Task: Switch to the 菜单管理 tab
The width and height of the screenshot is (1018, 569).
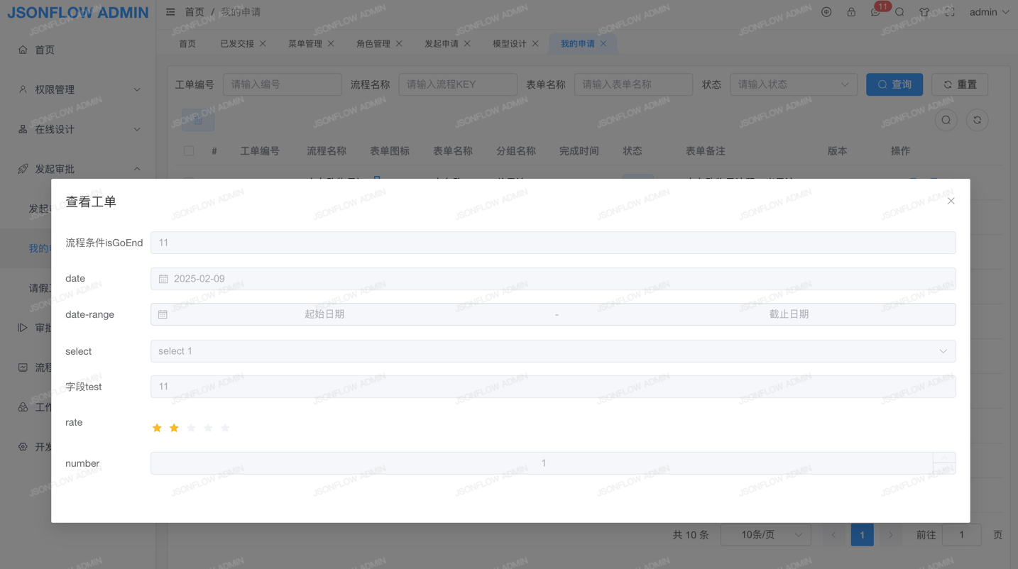Action: point(305,44)
